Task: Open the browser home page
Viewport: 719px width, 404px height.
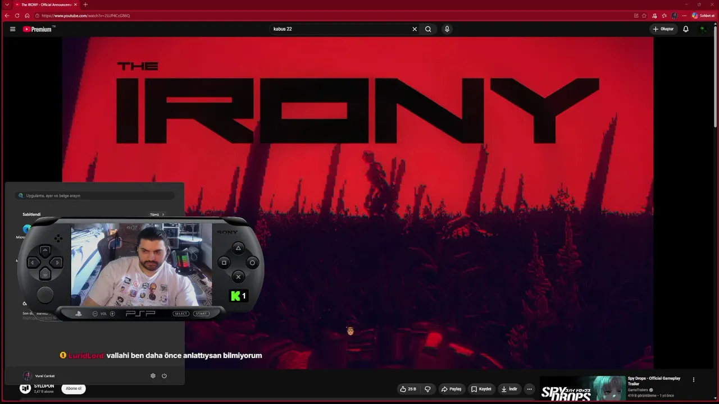Action: click(27, 16)
